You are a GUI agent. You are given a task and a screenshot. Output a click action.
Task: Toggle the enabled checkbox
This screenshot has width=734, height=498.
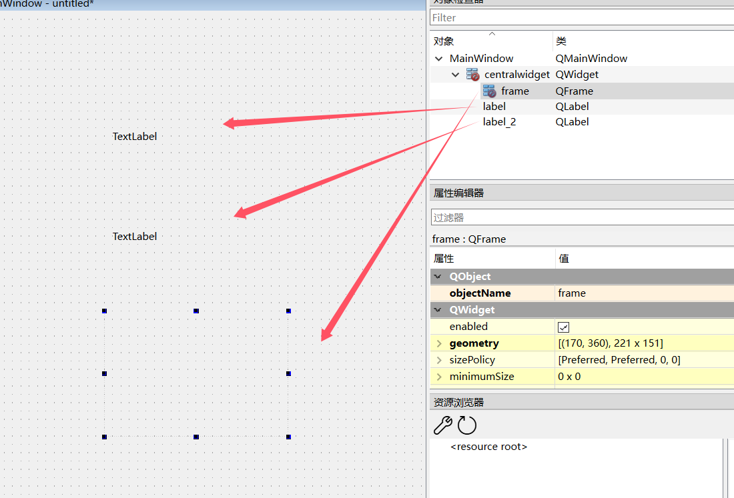point(564,327)
